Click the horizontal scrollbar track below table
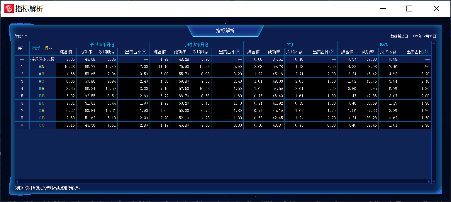 click(223, 181)
